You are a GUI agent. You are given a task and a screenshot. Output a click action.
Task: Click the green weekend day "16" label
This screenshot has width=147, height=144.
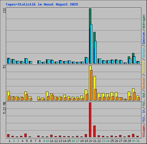(73, 141)
